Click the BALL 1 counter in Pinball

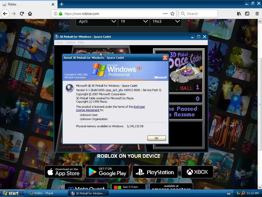click(x=191, y=88)
